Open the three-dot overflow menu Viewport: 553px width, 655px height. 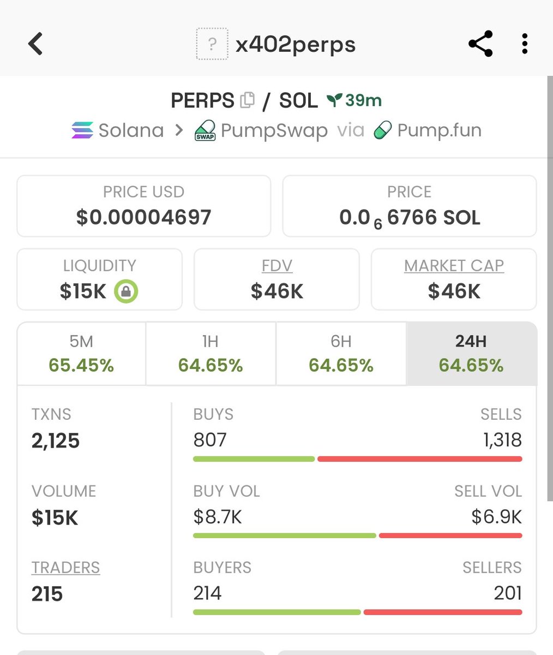click(x=524, y=44)
